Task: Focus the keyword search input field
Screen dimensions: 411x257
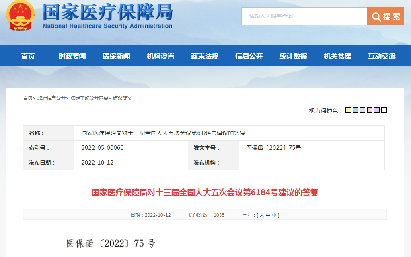Action: pyautogui.click(x=304, y=16)
